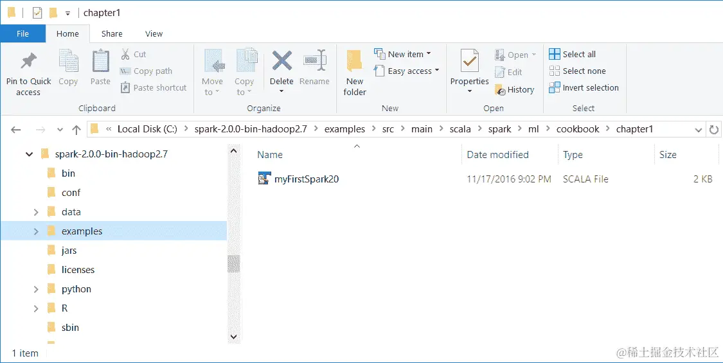Click the Edit ribbon command
The image size is (723, 363).
[x=508, y=72]
